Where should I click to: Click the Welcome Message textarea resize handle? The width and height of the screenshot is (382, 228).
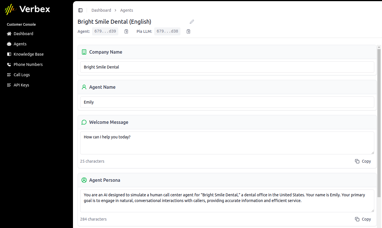373,153
